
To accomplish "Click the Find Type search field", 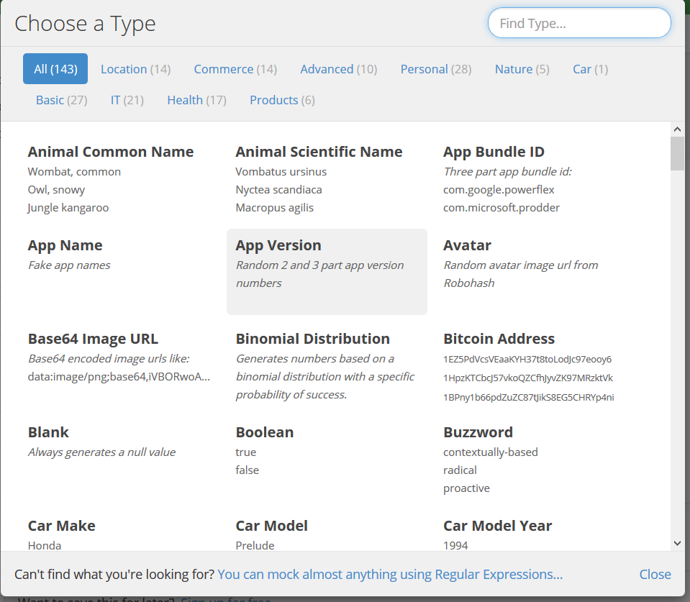I will click(x=579, y=24).
